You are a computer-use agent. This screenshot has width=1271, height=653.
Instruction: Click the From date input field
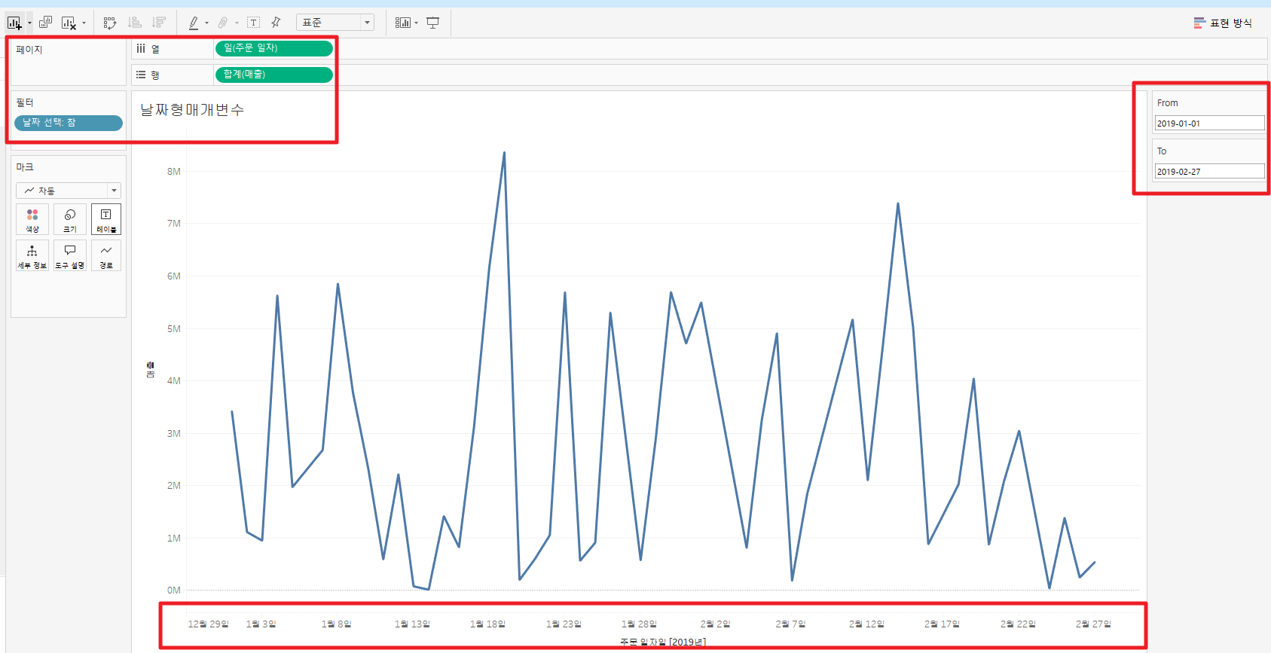(x=1209, y=123)
